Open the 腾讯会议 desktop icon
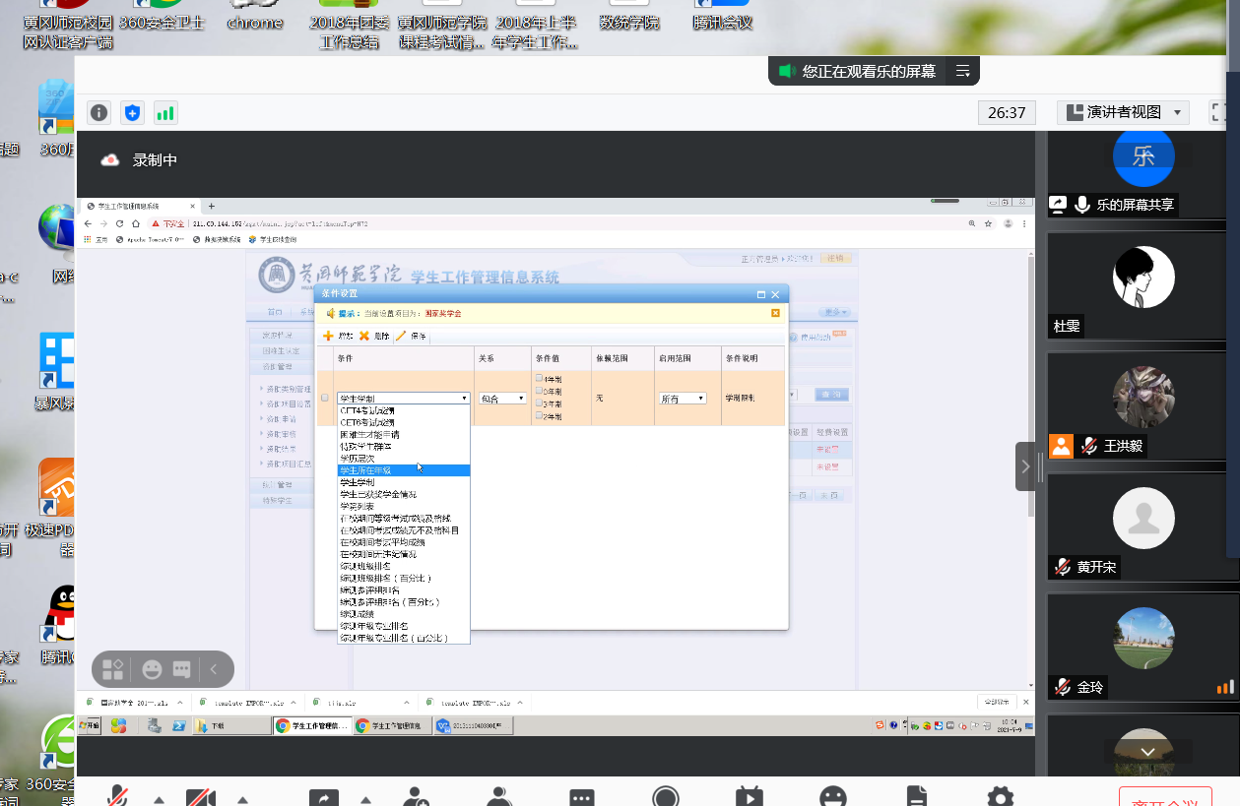The height and width of the screenshot is (806, 1240). point(722,15)
